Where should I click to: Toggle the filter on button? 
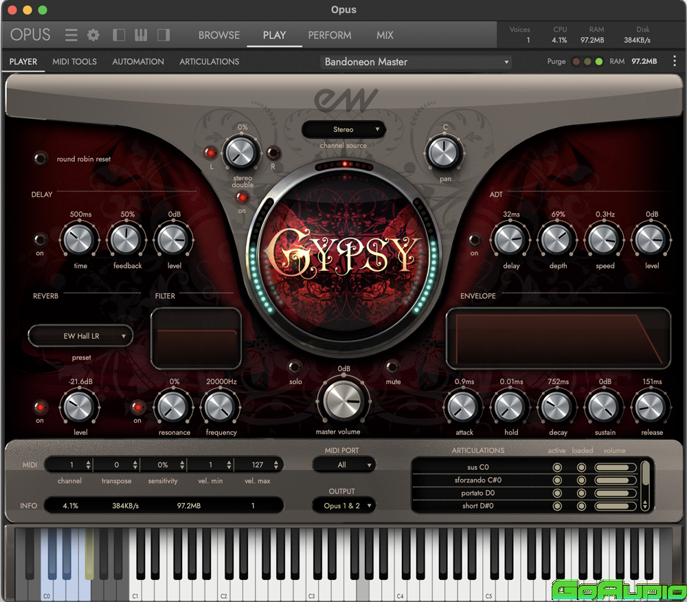137,407
